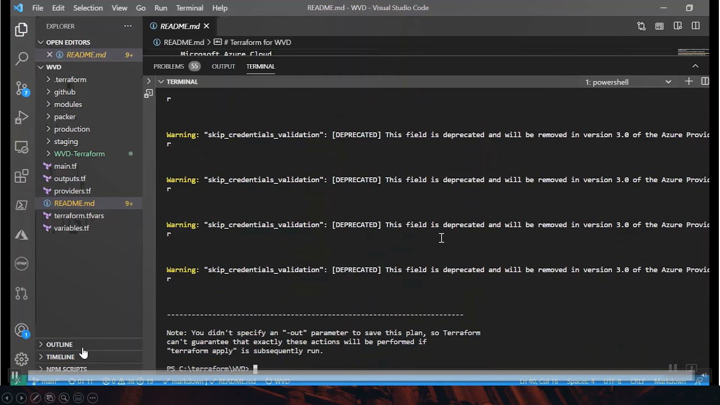Screen dimensions: 720x405
Task: Expand the modules folder
Action: [67, 104]
